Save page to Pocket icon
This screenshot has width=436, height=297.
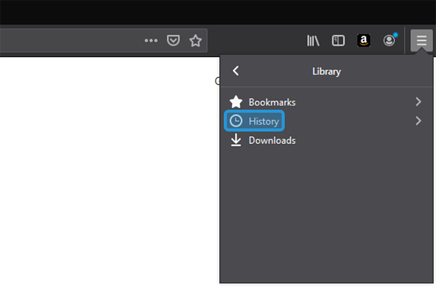point(173,41)
